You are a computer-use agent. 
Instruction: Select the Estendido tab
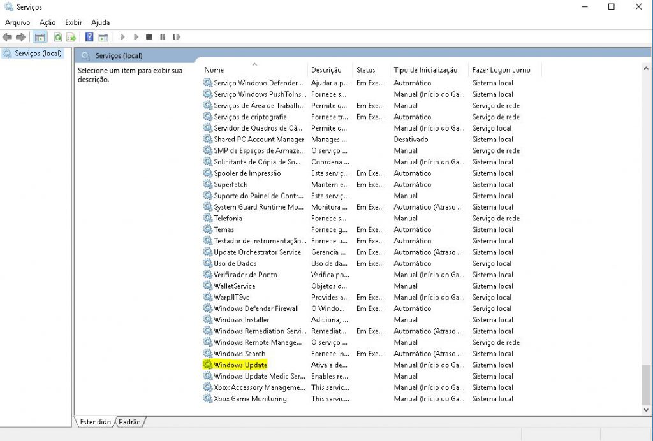(x=96, y=422)
